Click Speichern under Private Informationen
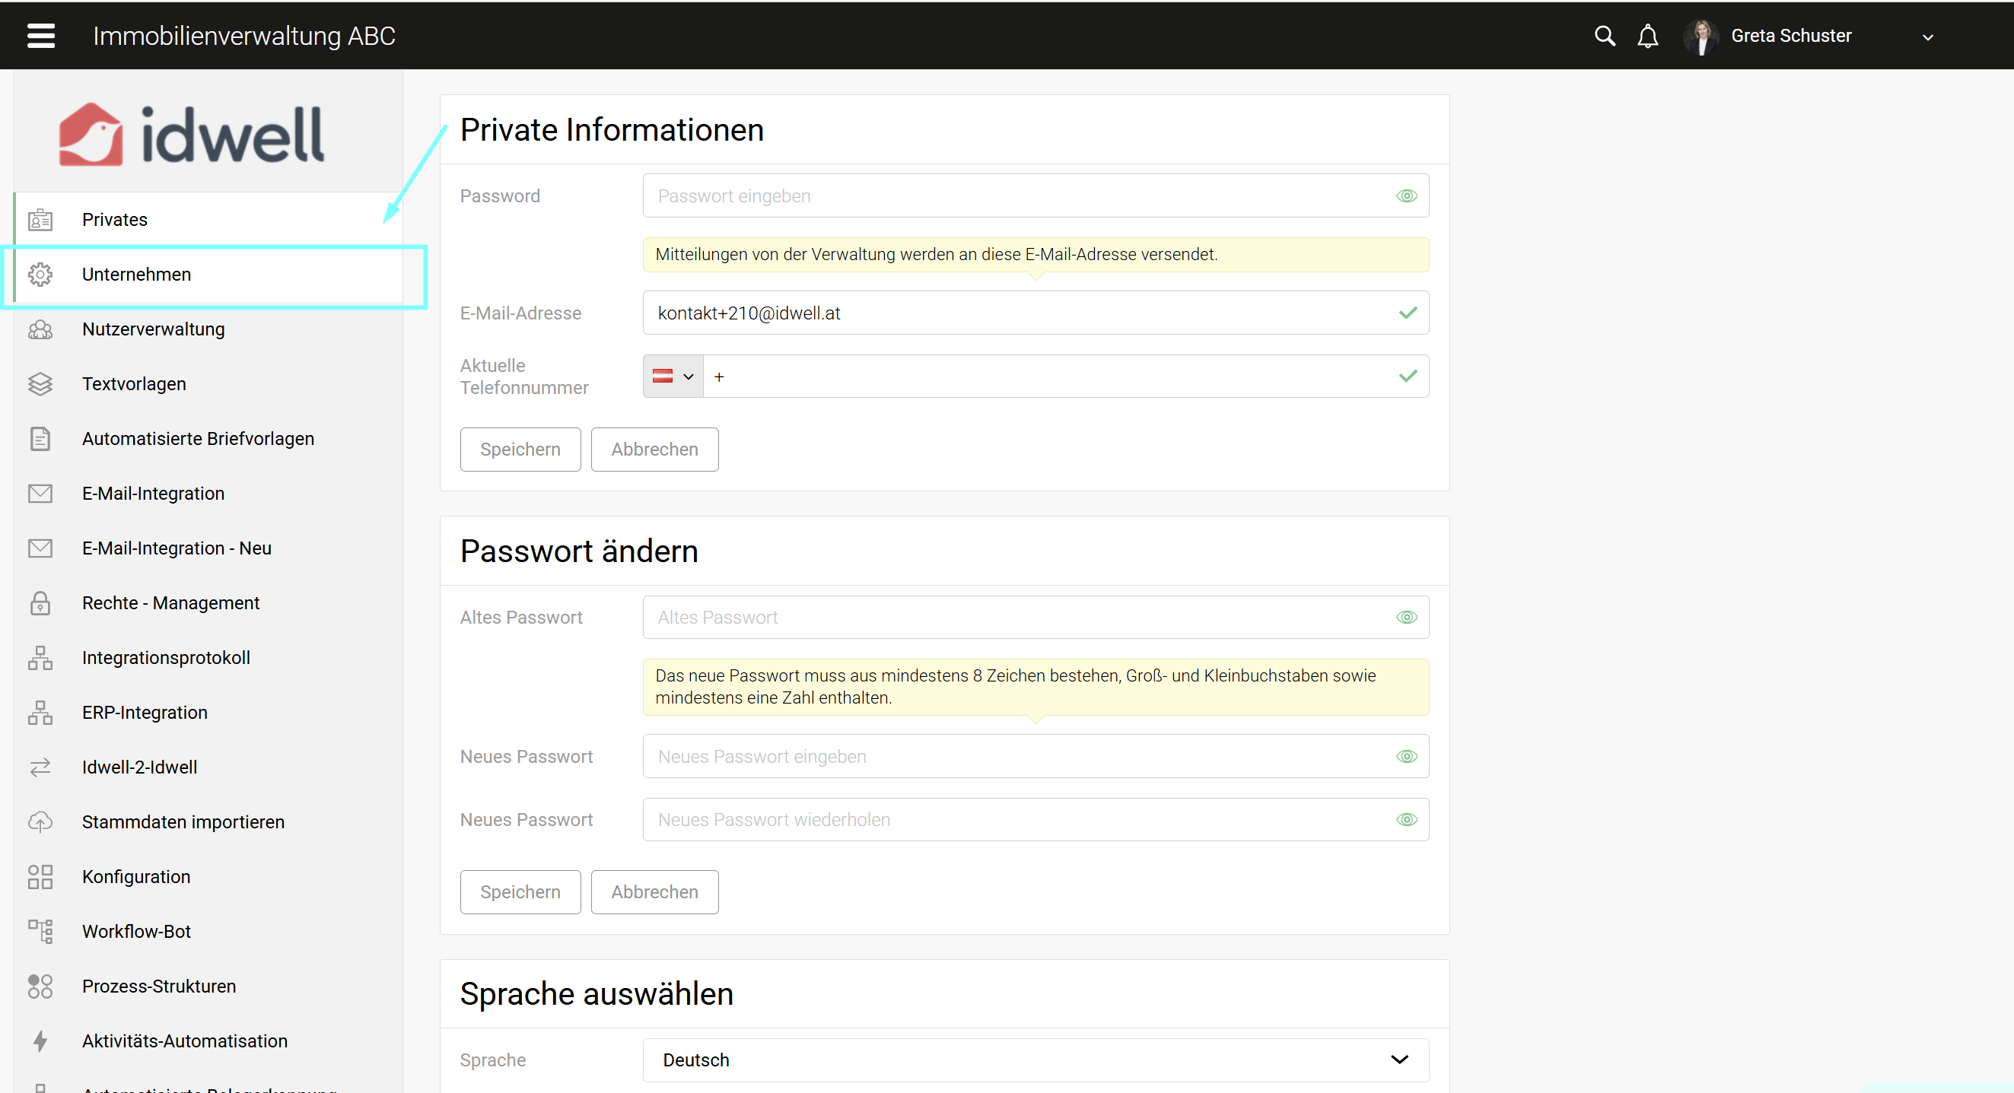Screen dimensions: 2014x1093 [x=520, y=450]
